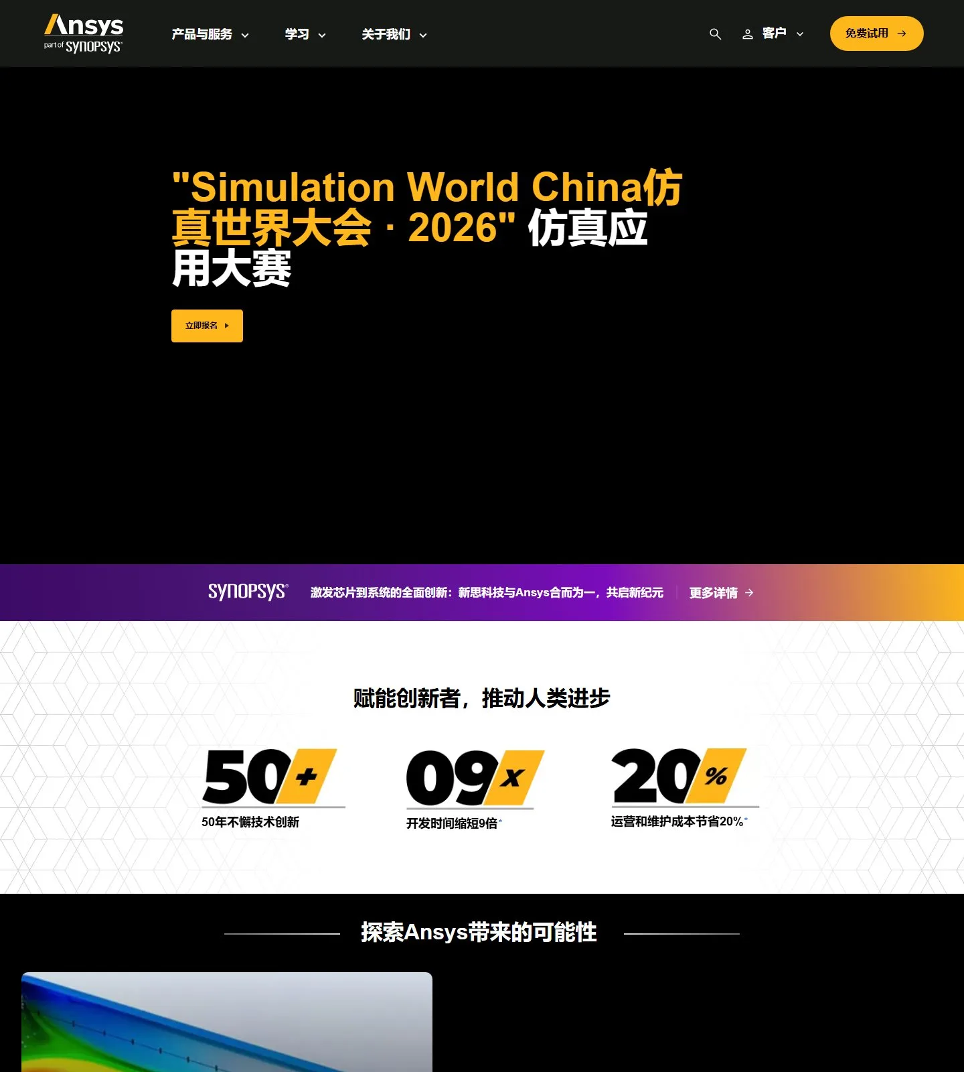
Task: Click the user profile icon beside 客户
Action: point(748,34)
